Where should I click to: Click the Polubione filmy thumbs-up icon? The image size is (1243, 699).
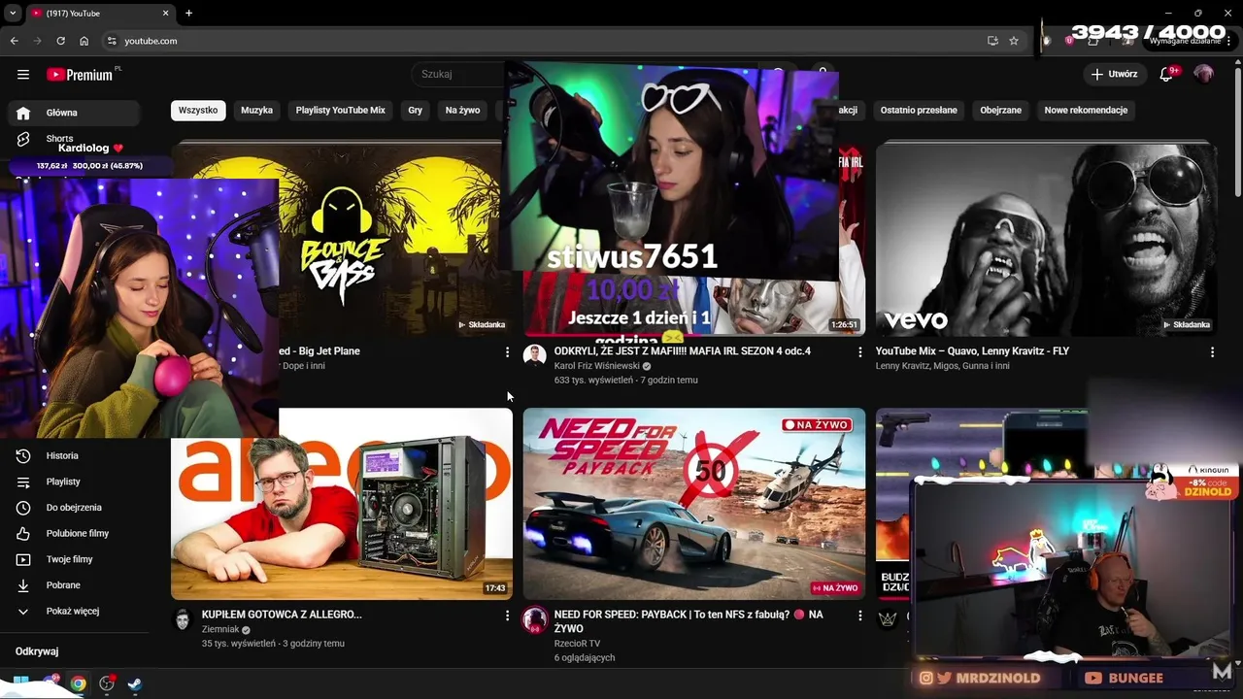point(23,534)
